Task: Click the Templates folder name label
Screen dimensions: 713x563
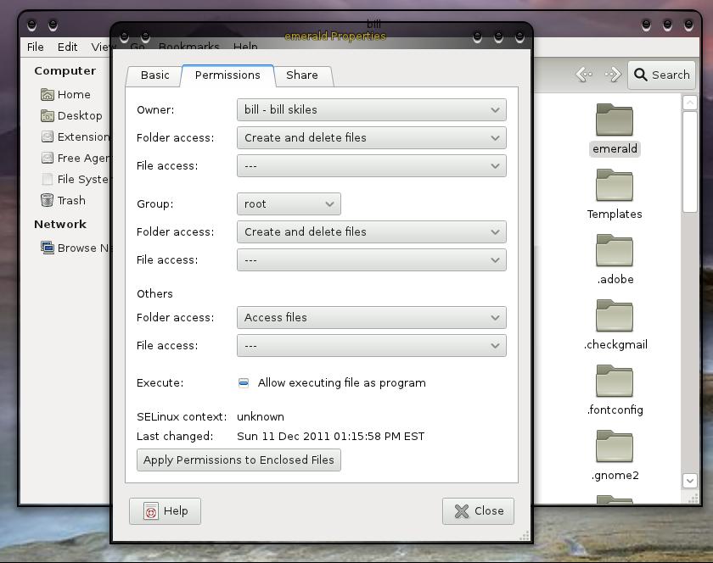Action: 615,214
